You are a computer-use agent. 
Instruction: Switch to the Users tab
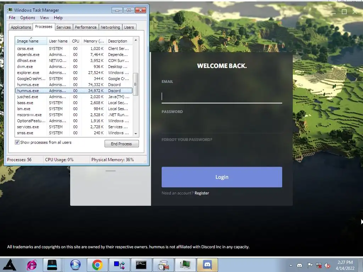point(129,27)
